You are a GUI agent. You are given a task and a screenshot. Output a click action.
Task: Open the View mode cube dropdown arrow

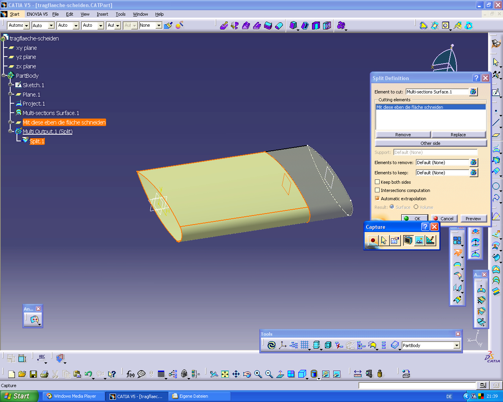pos(308,378)
